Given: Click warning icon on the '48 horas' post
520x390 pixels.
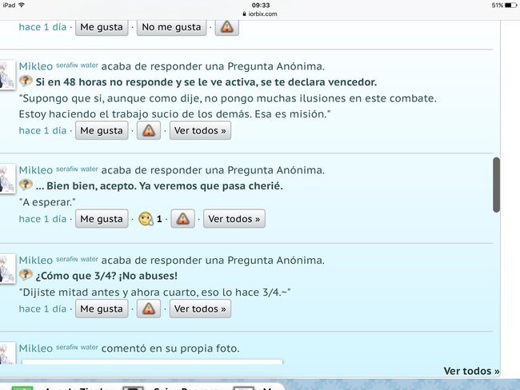Looking at the screenshot, I should [148, 130].
